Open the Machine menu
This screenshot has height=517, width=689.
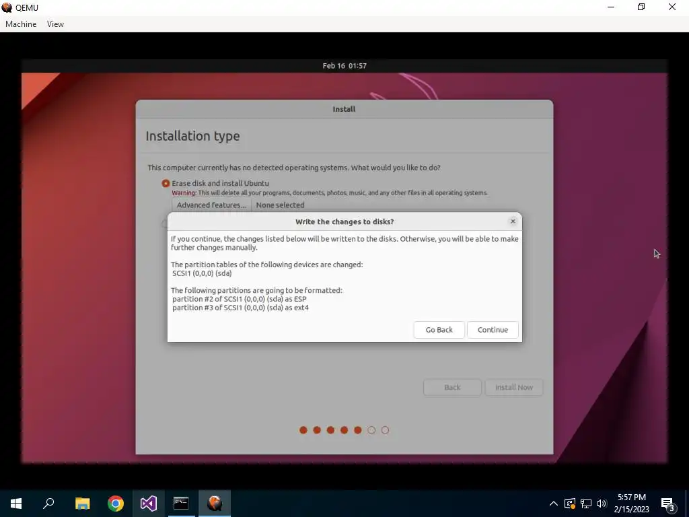21,24
